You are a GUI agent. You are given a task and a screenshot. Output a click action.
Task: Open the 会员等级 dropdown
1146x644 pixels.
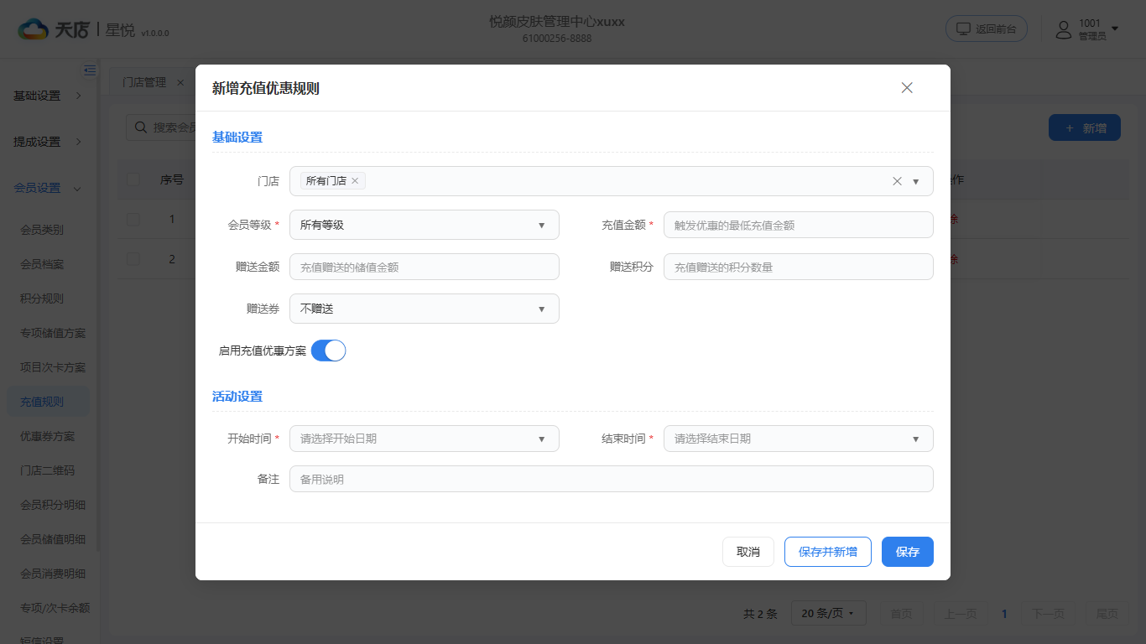425,225
